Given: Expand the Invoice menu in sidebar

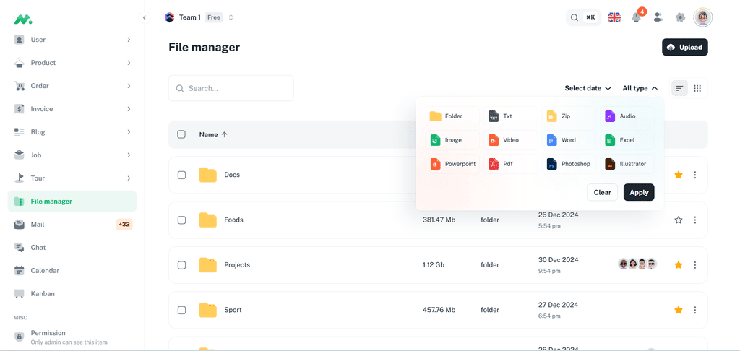Looking at the screenshot, I should point(72,109).
